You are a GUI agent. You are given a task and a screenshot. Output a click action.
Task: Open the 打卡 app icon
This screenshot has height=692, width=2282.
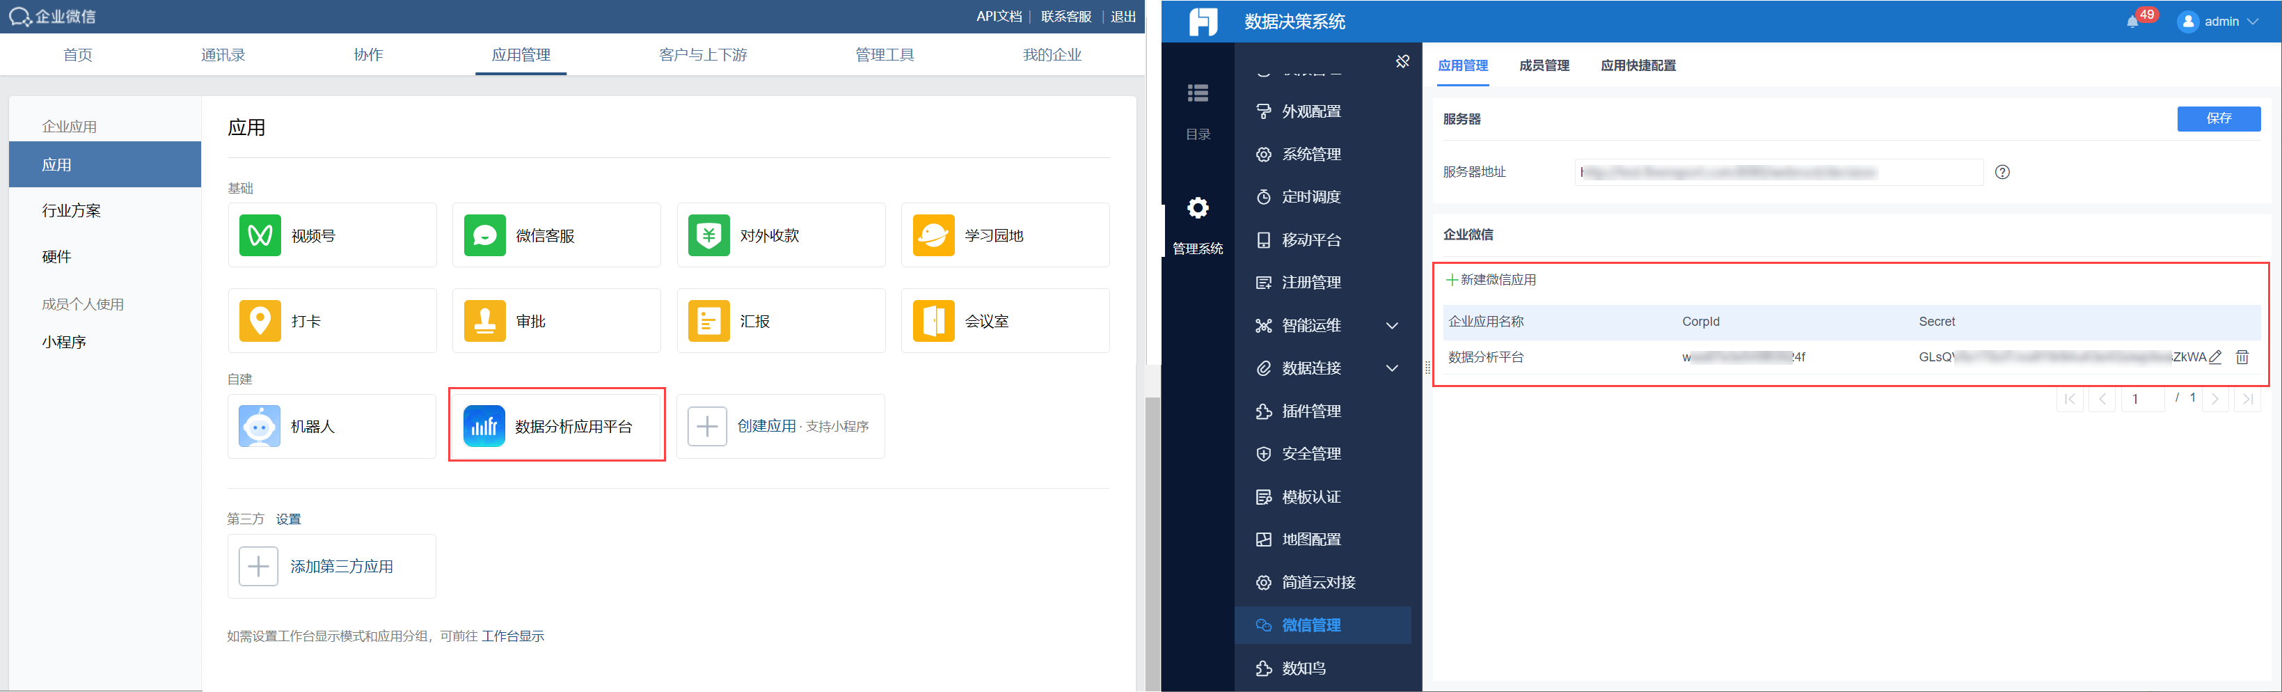pyautogui.click(x=260, y=321)
